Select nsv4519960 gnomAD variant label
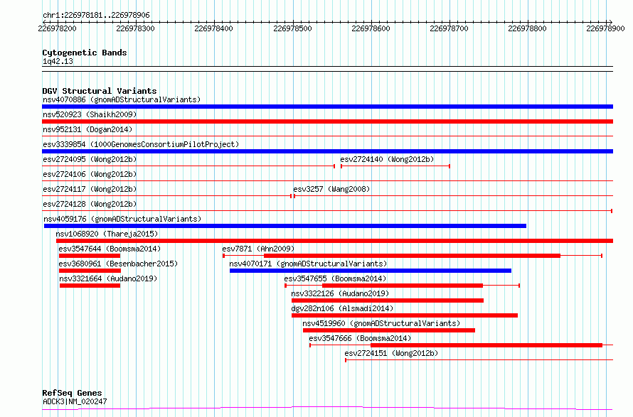Screen dimensions: 633x417 [x=381, y=323]
